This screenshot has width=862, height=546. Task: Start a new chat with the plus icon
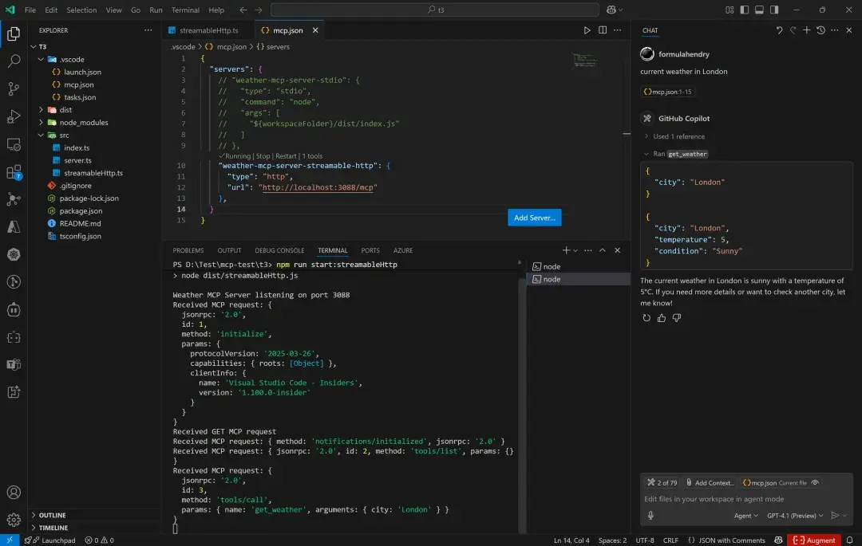(807, 29)
